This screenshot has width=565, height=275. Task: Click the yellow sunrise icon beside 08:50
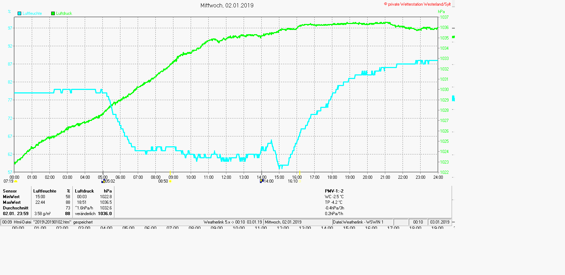(171, 182)
